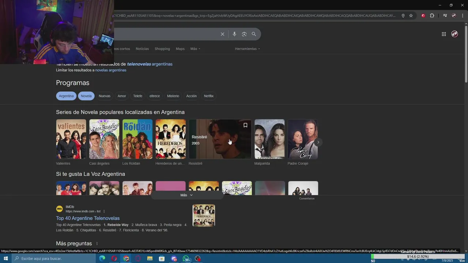Image resolution: width=468 pixels, height=263 pixels.
Task: Enable the Amor filter chip
Action: point(122,96)
